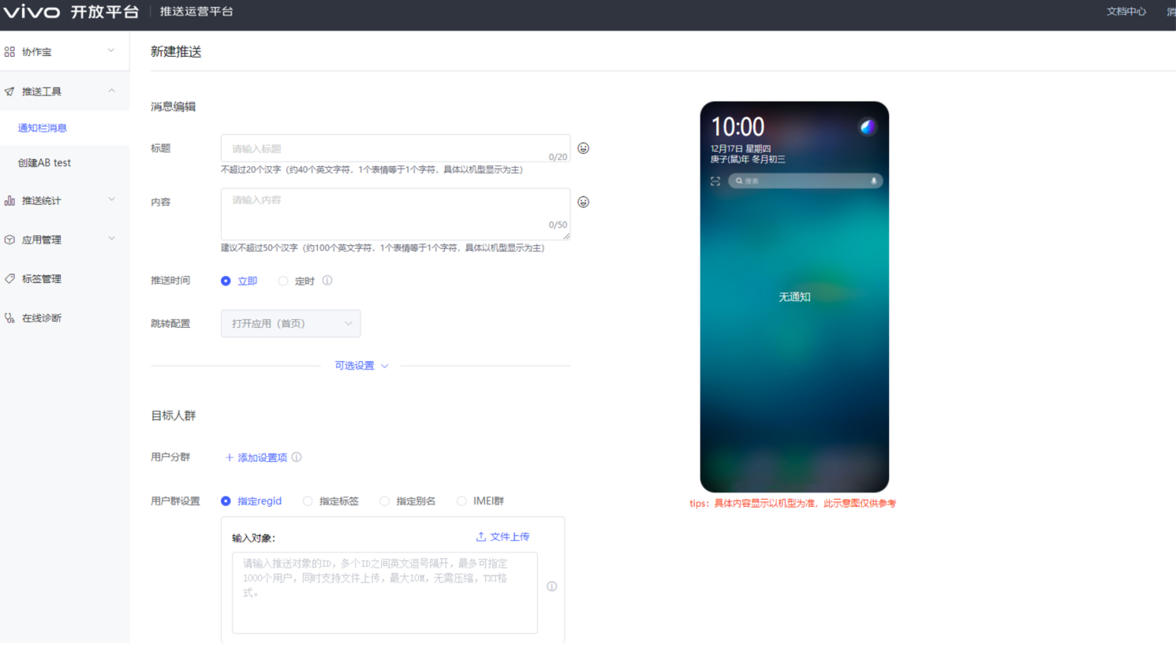Click the info icon beside the regid input box
The height and width of the screenshot is (666, 1176).
point(552,586)
